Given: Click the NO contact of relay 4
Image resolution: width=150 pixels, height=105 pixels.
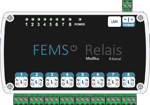Looking at the screenshot, I should [x=63, y=82].
